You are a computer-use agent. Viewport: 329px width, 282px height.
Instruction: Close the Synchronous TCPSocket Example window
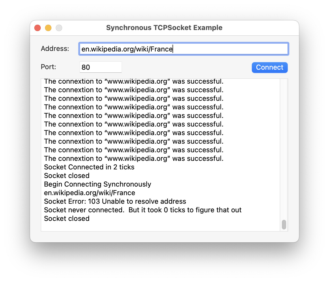pos(38,28)
